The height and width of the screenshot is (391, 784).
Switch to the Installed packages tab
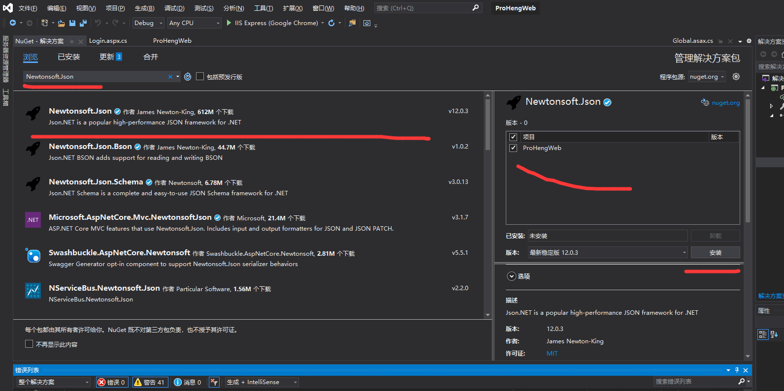click(x=68, y=57)
